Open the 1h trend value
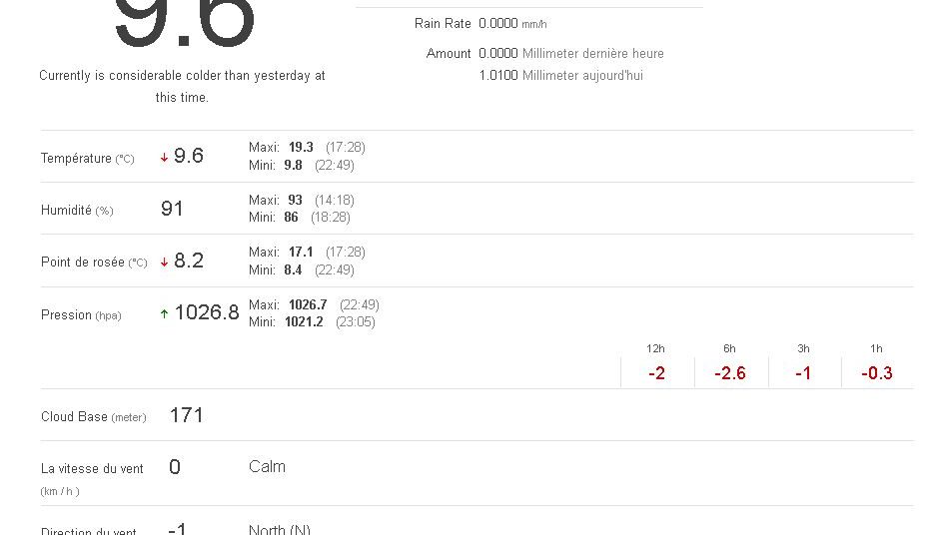Viewport: 927px width, 535px height. pyautogui.click(x=877, y=373)
